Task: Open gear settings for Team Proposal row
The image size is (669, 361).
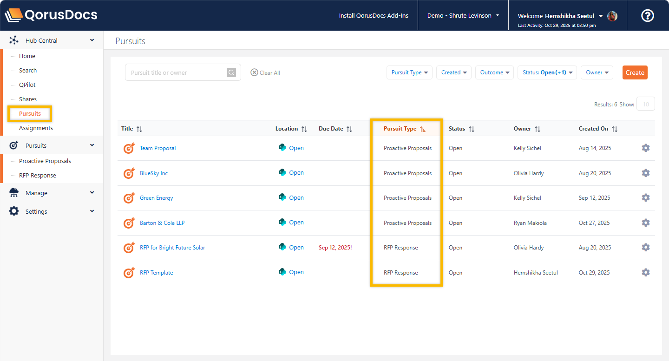Action: click(645, 148)
